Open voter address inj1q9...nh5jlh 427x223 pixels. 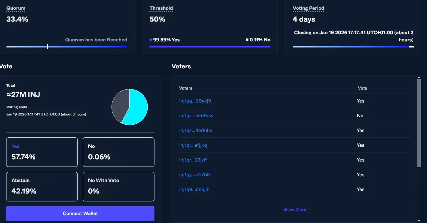194,190
